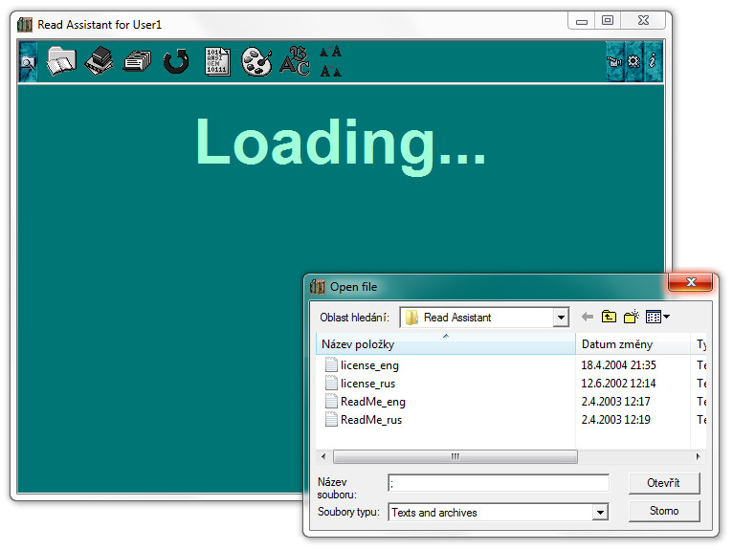Choose font with the ABC letters icon
The height and width of the screenshot is (550, 733).
click(295, 61)
